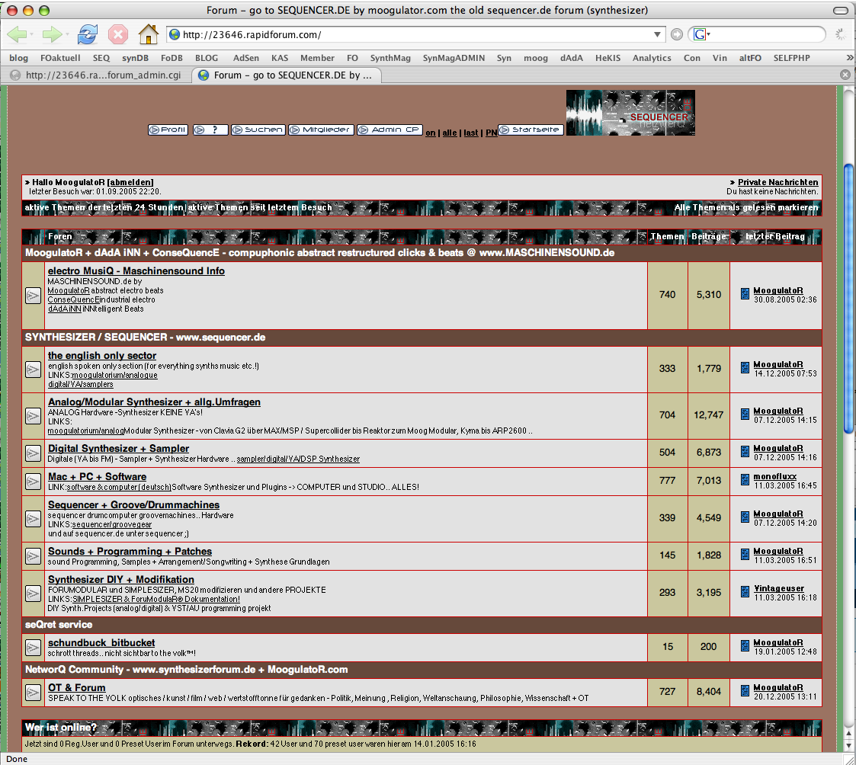This screenshot has height=765, width=856.
Task: Click the Go button beside address bar
Action: pyautogui.click(x=676, y=34)
